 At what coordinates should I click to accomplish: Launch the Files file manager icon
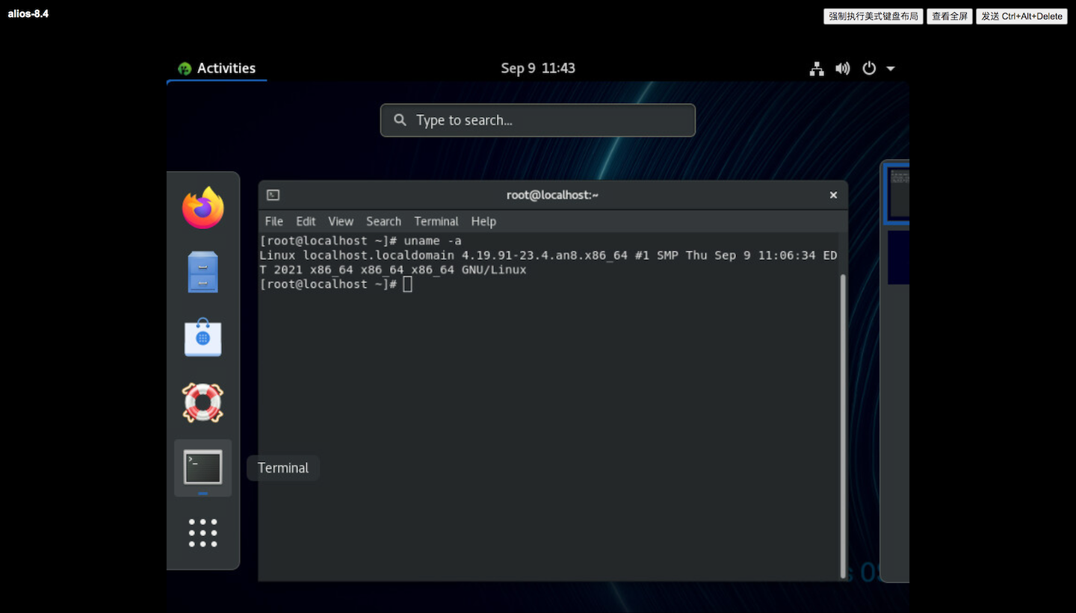(x=202, y=273)
